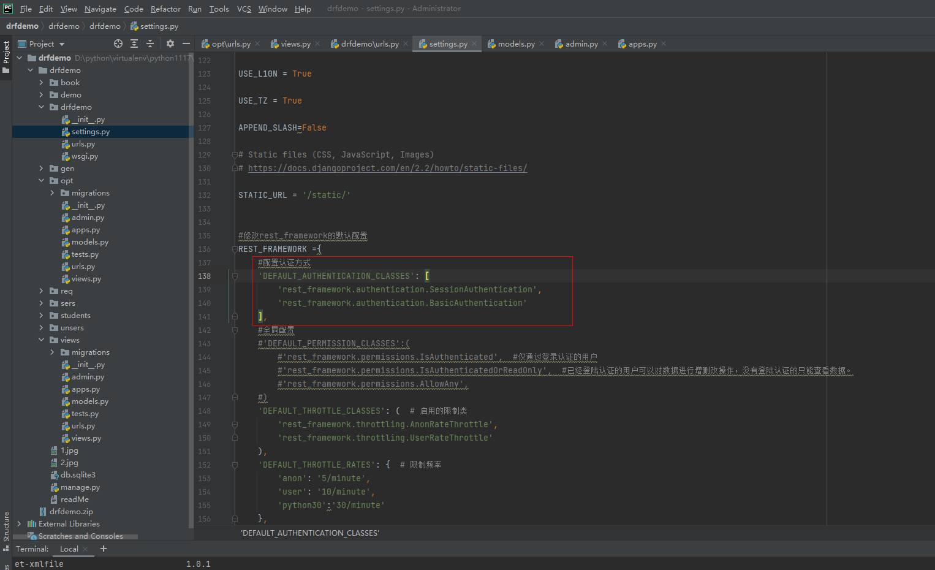935x570 pixels.
Task: Open the Project tool window sidebar button
Action: point(6,57)
